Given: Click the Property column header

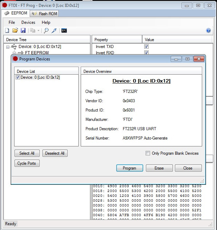Looking at the screenshot, I should (x=117, y=39).
